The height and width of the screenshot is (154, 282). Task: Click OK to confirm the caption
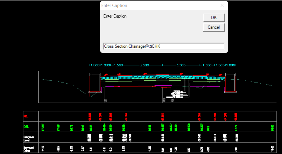(214, 18)
